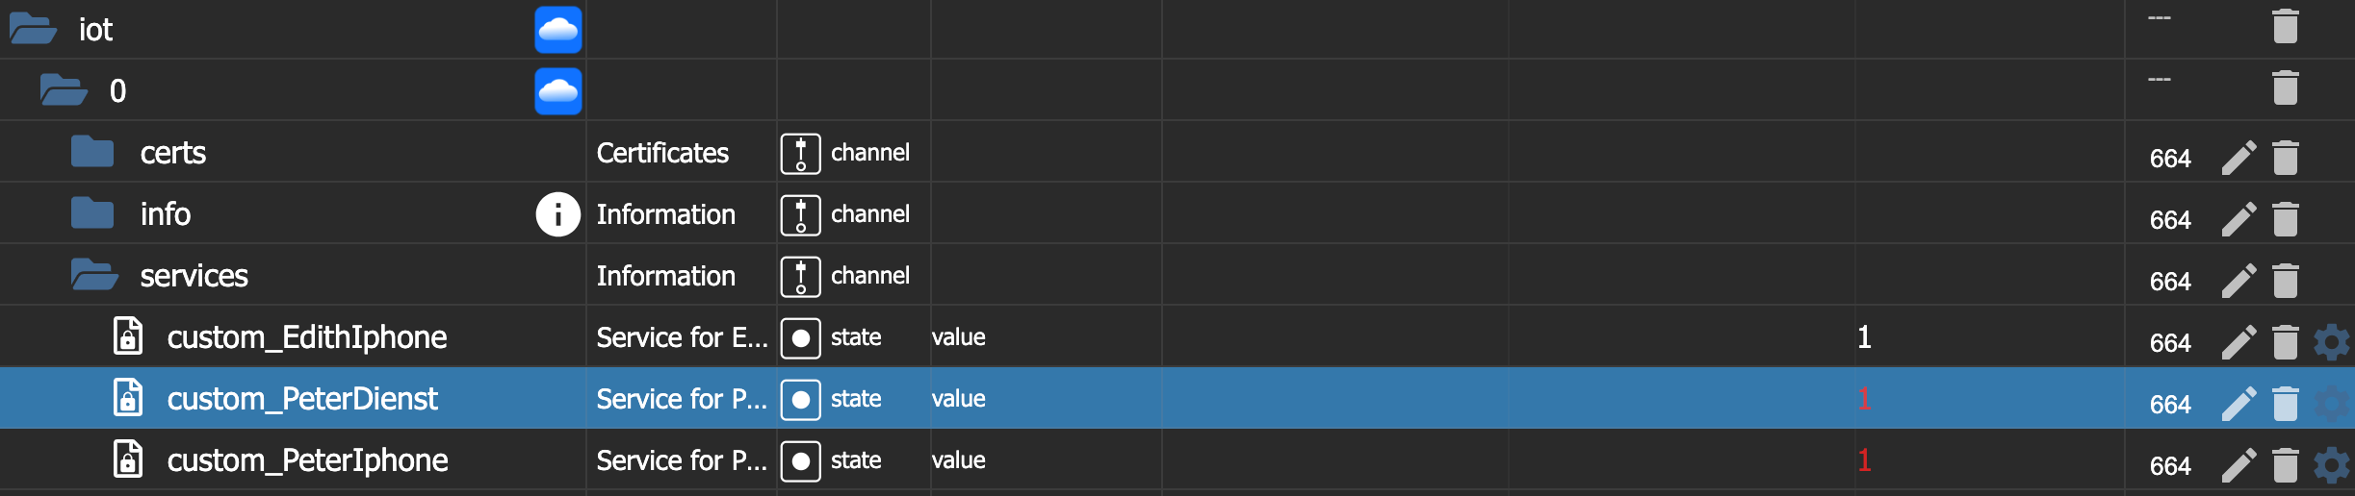Select the custom_PeterIphone tree entry
Viewport: 2355px width, 496px height.
pos(307,460)
